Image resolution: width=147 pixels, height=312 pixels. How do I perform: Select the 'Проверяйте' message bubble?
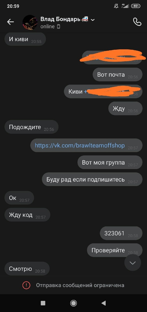[x=115, y=250]
